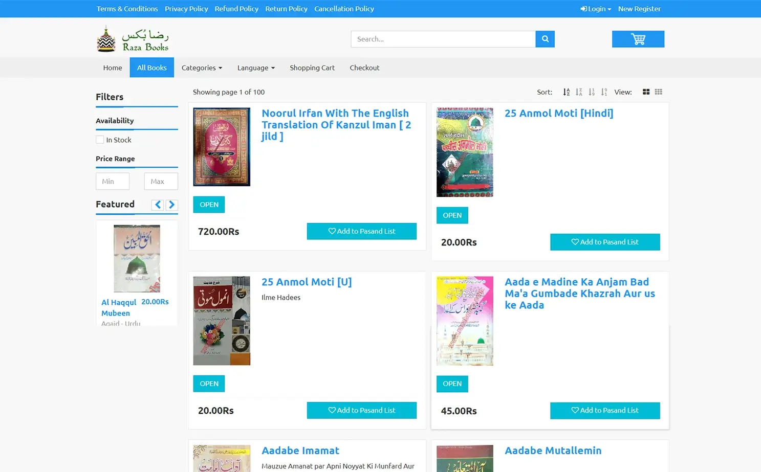Go to the Checkout menu item
Screen dimensions: 761x472
[364, 68]
